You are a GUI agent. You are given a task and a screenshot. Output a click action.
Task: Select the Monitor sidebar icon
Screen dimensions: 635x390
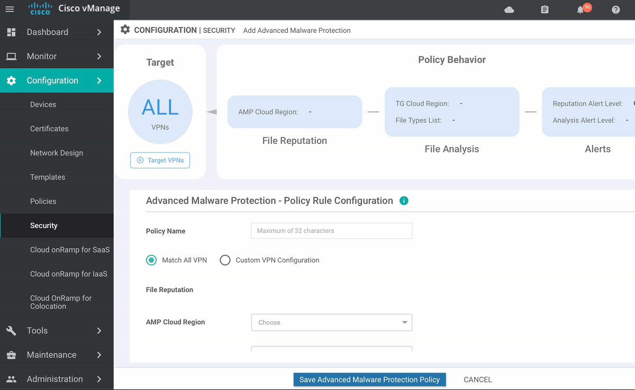click(x=11, y=56)
